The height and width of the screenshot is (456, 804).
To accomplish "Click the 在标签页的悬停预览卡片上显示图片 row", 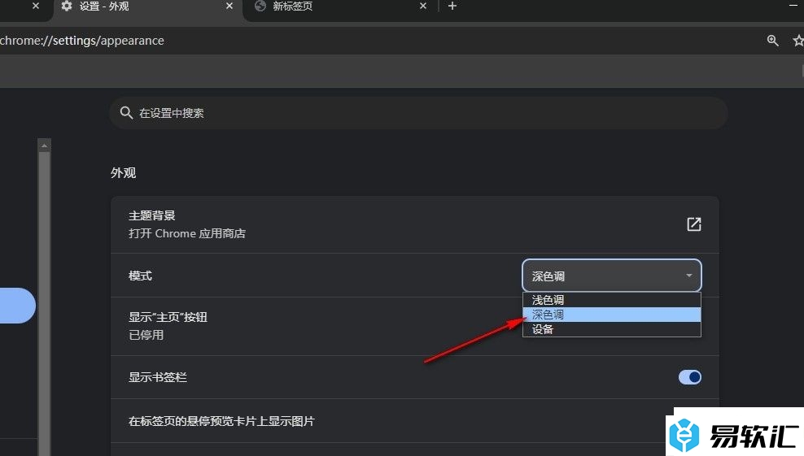I will click(x=415, y=421).
